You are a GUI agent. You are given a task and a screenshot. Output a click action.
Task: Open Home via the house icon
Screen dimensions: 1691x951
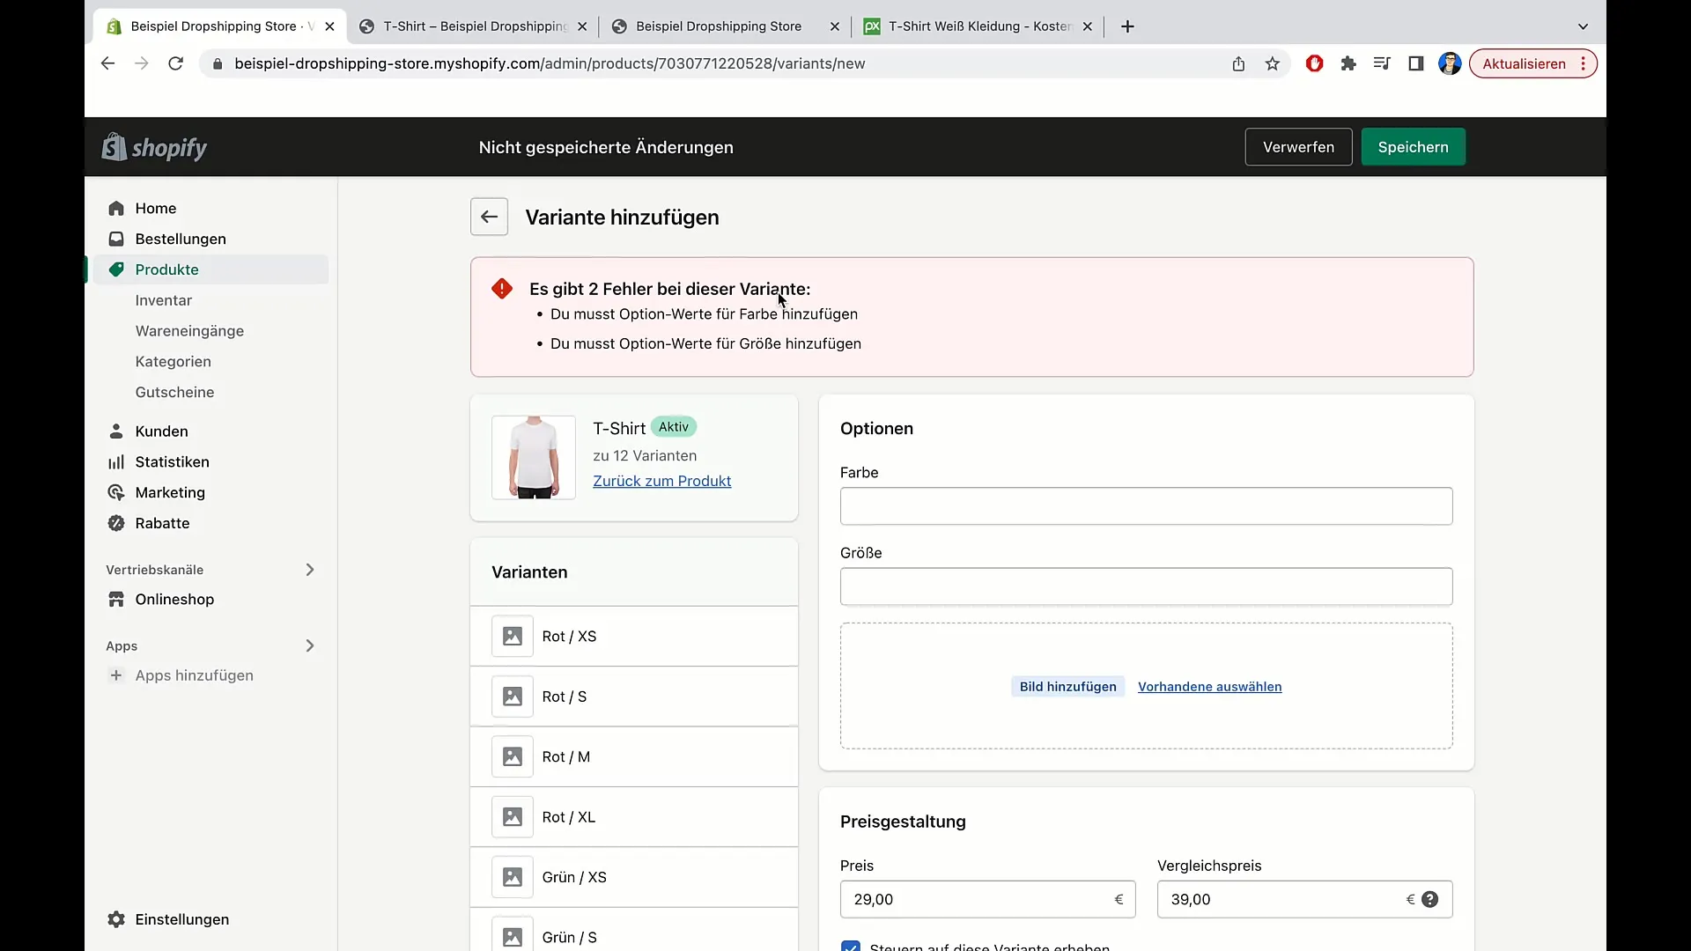pos(116,208)
